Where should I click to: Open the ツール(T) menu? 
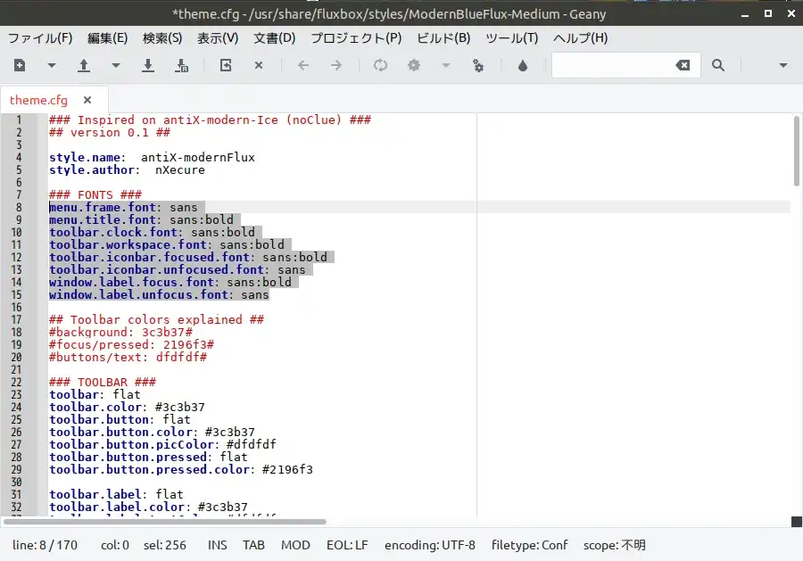511,38
